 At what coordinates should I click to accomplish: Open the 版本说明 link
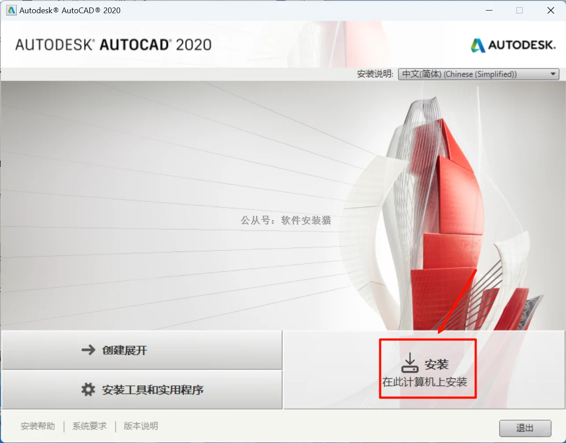tap(140, 426)
